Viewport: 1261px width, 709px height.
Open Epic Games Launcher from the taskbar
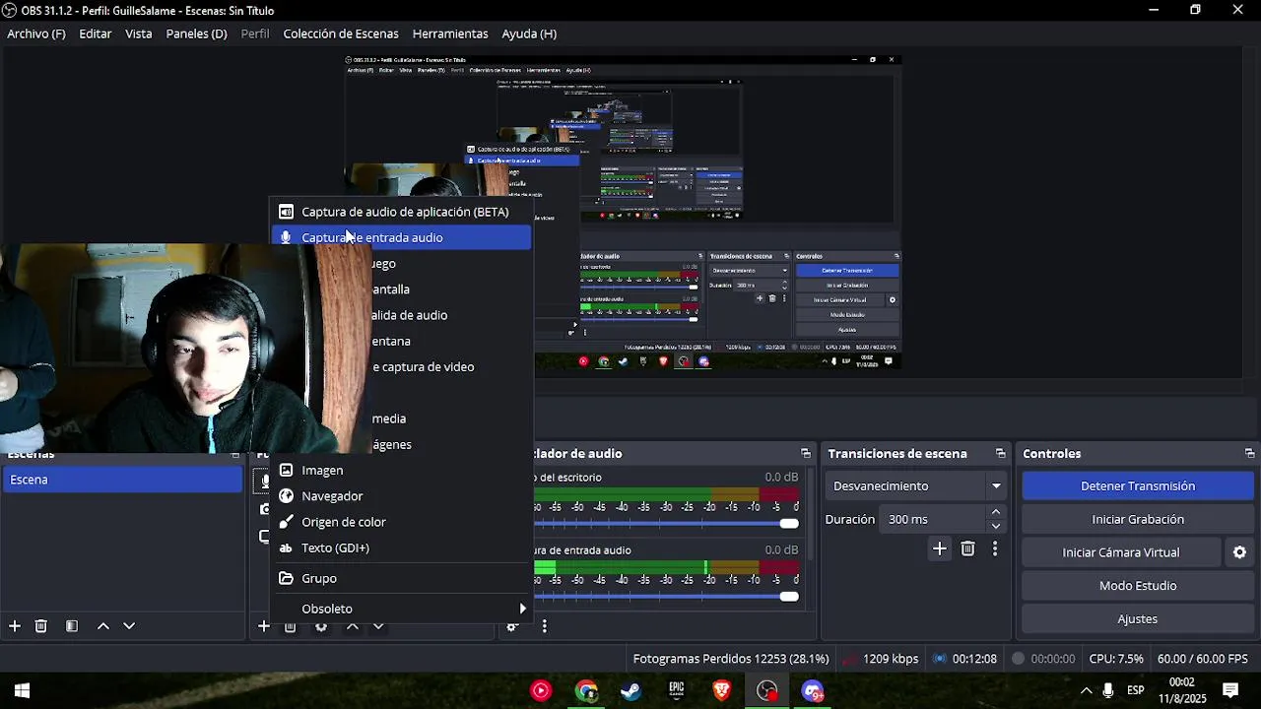click(677, 690)
